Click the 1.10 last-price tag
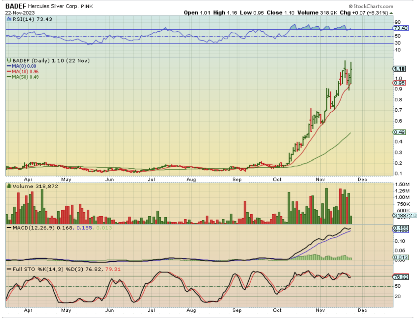Screen dimensions: 417x318 click(399, 69)
